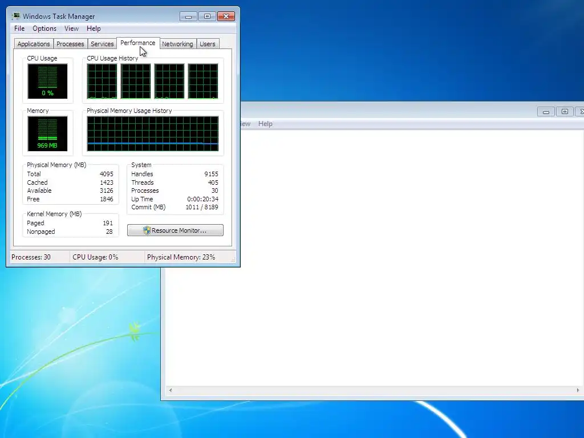
Task: Minimize the background window
Action: [546, 111]
